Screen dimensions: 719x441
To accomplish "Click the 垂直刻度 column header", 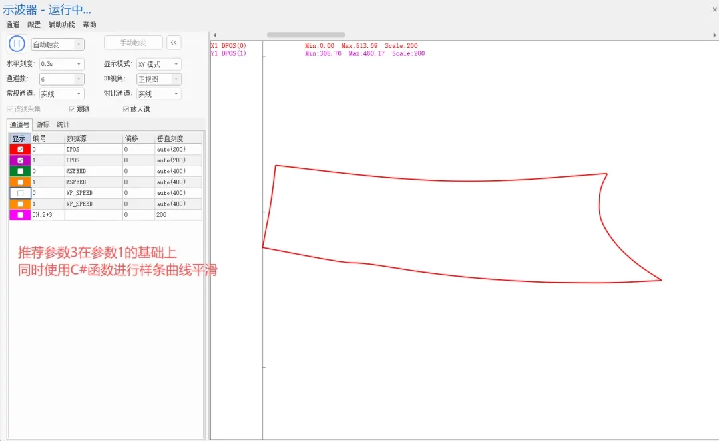I will pyautogui.click(x=178, y=138).
